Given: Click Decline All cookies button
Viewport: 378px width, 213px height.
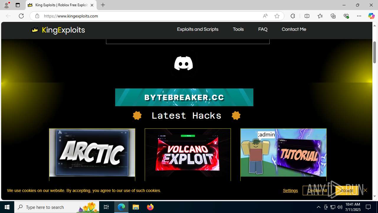Looking at the screenshot, I should pos(317,191).
